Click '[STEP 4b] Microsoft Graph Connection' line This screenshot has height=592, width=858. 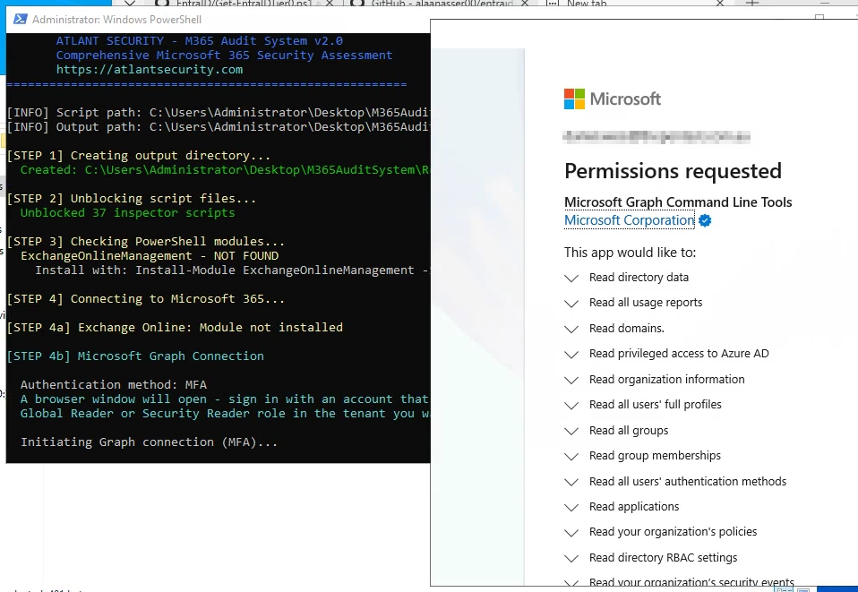pos(135,356)
